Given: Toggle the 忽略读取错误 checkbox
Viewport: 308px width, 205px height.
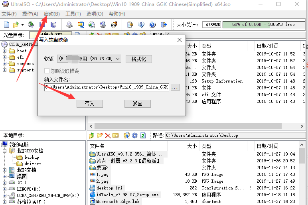Looking at the screenshot, I should (x=47, y=71).
